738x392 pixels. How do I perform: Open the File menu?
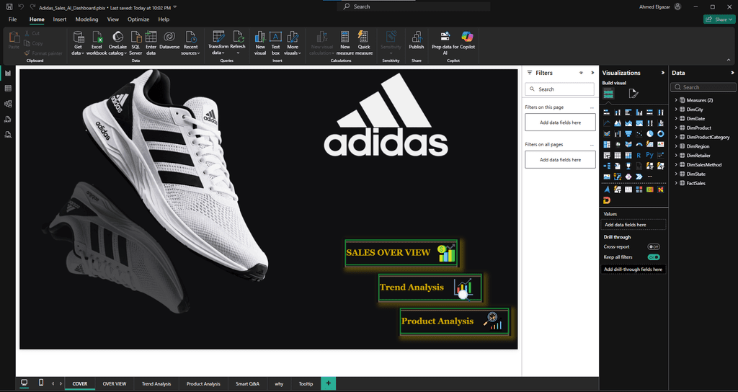13,19
